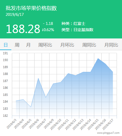The width and height of the screenshot is (122, 136).
Task: Click the x-axis date 2019/6/11
Action: 63,124
